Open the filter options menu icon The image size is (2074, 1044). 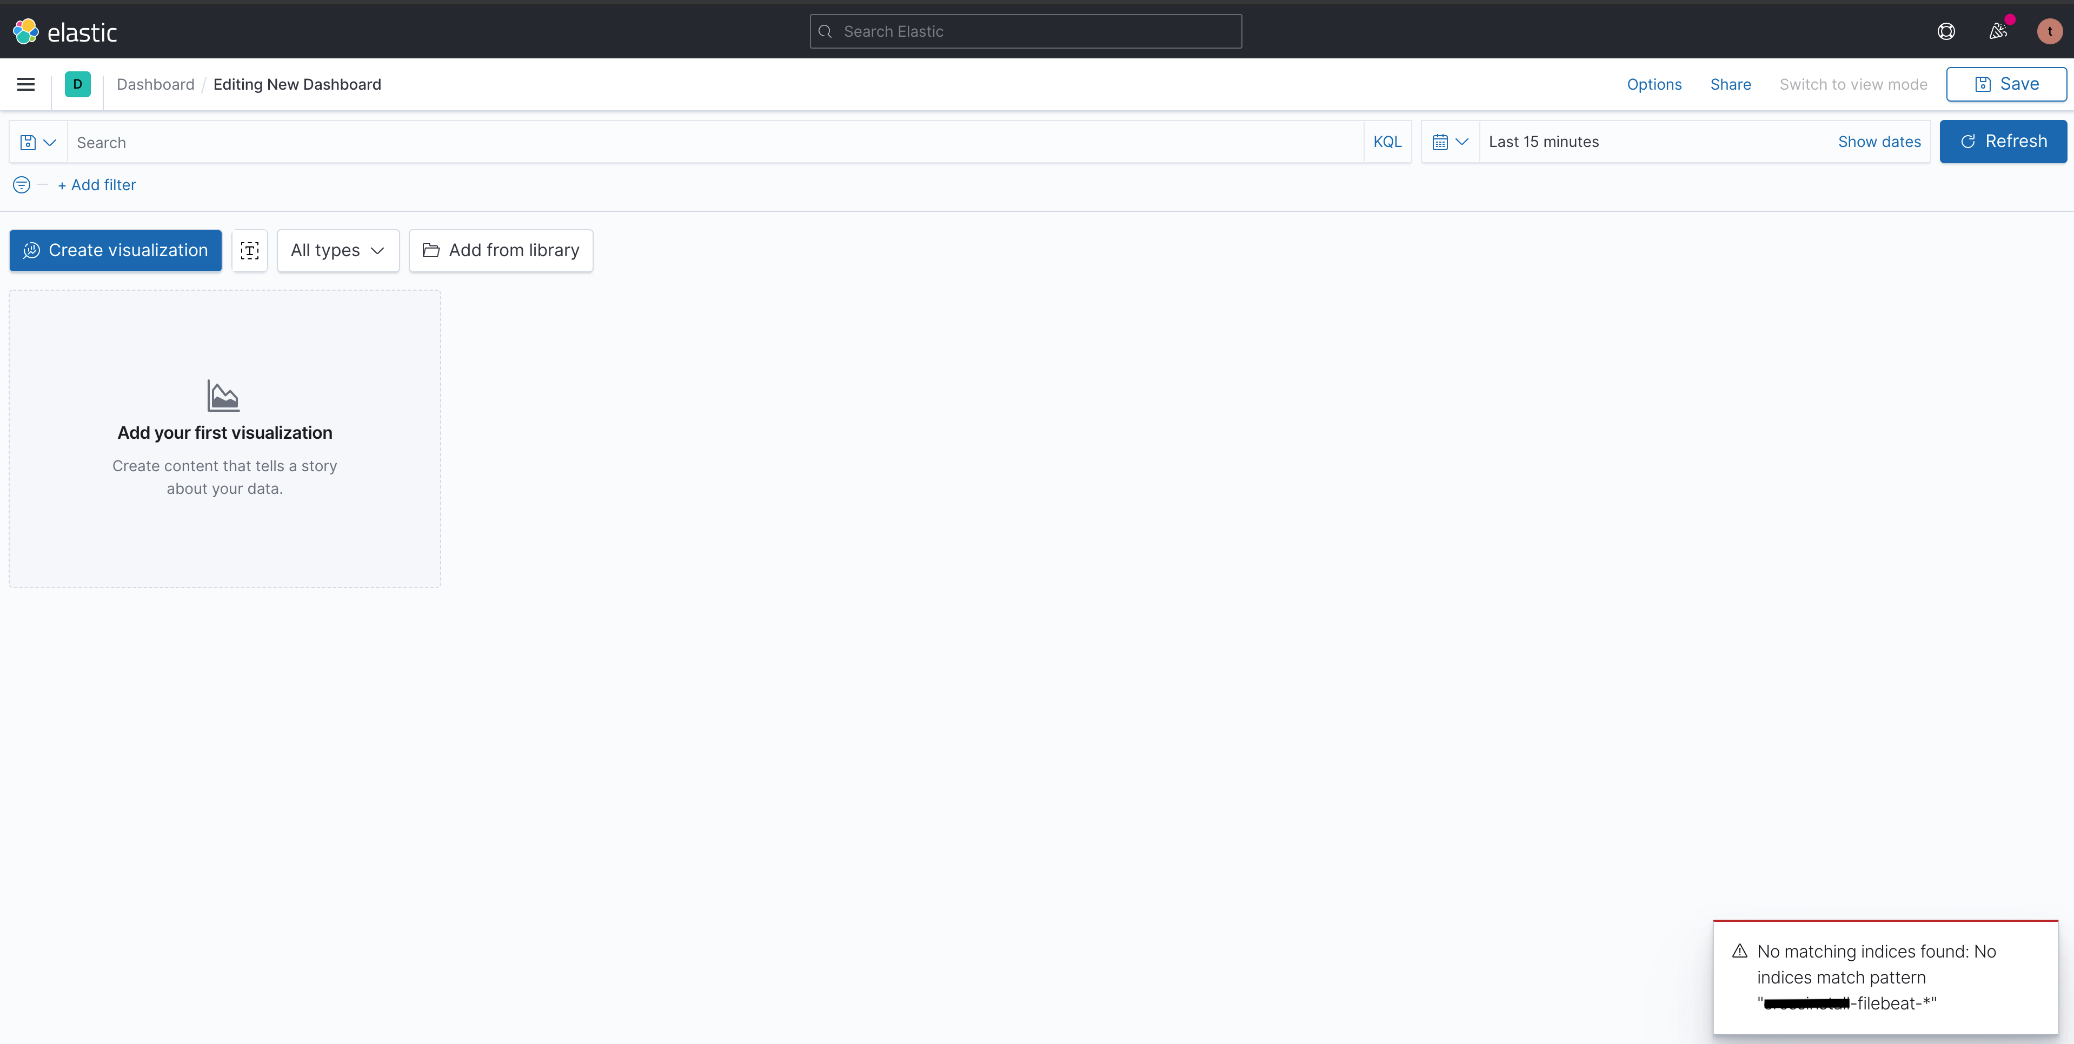pos(22,185)
